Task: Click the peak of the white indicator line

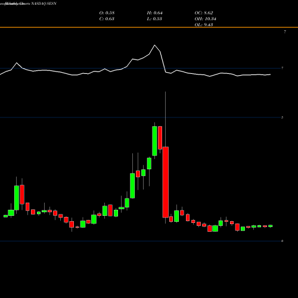Action: pyautogui.click(x=155, y=45)
